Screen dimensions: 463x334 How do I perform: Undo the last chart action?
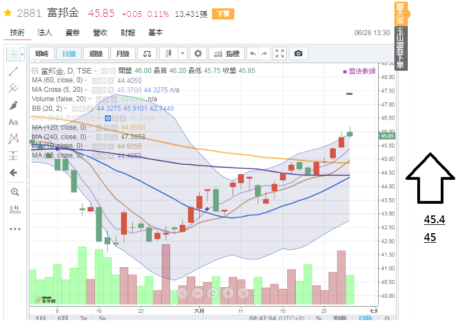coord(253,53)
